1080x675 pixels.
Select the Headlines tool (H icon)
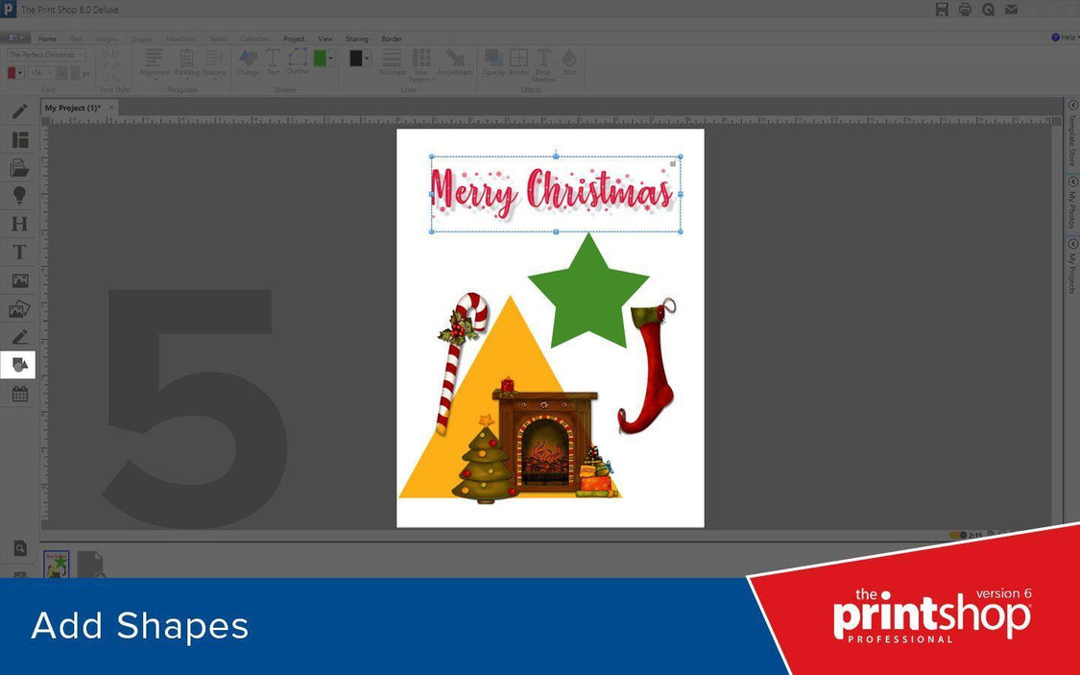pyautogui.click(x=19, y=223)
